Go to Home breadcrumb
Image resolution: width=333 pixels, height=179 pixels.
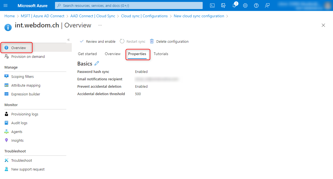[10, 16]
